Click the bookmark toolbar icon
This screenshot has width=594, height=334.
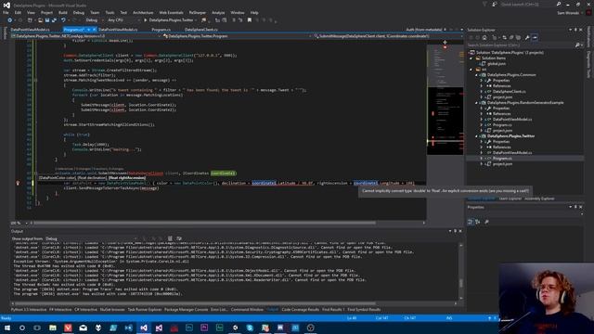point(250,20)
